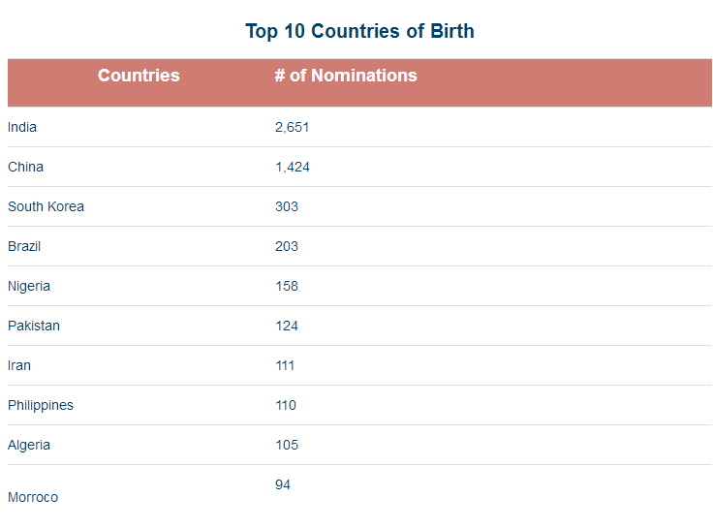Click the Morroco row label

click(33, 497)
